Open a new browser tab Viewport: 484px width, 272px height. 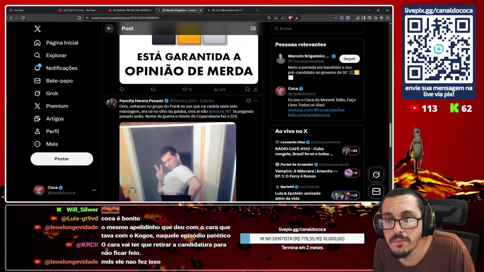[257, 10]
